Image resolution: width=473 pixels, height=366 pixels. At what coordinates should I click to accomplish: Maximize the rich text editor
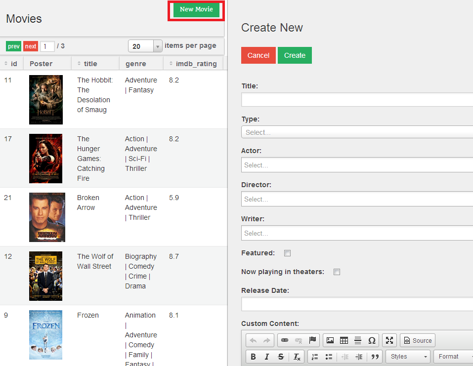coord(389,340)
